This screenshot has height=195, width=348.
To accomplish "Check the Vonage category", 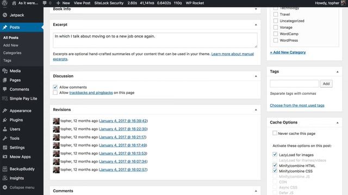I will [x=276, y=28].
